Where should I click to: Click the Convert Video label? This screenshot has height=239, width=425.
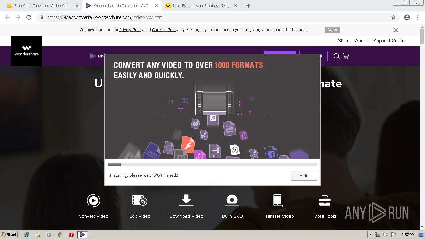click(93, 216)
